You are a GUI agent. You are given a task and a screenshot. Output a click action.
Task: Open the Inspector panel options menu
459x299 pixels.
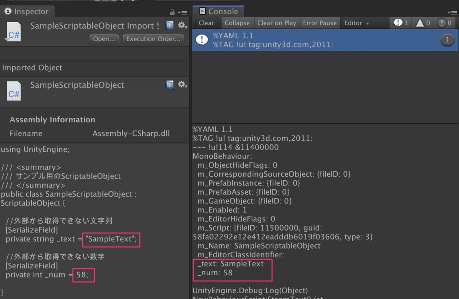[x=183, y=12]
